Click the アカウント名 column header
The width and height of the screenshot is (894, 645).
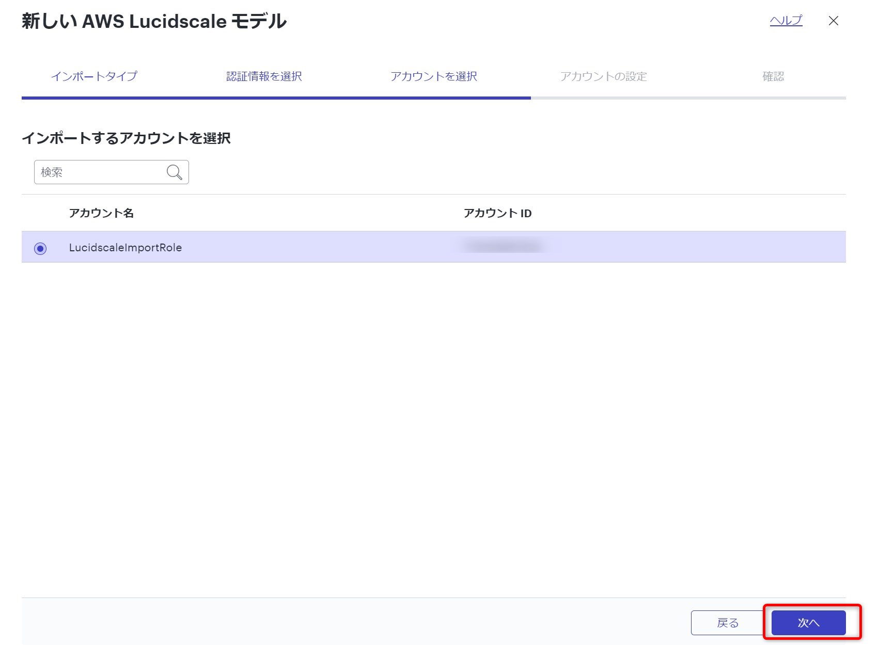[x=101, y=213]
